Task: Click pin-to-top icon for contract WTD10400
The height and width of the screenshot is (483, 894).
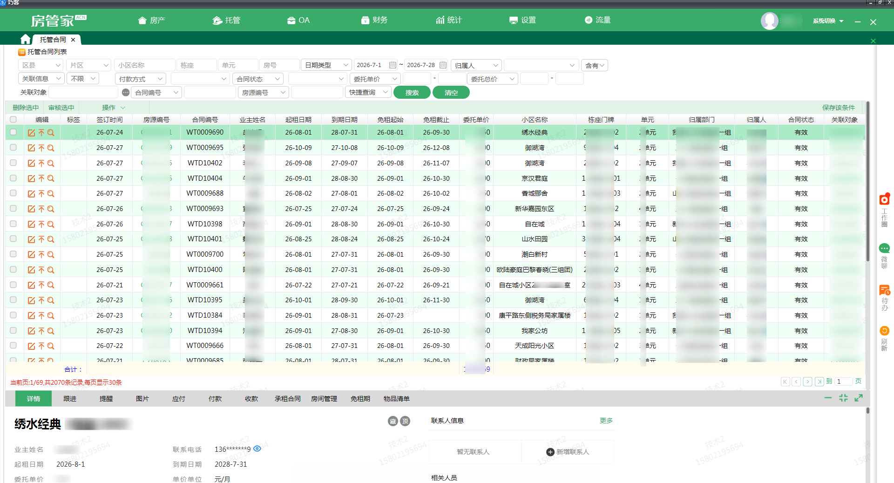Action: 41,270
